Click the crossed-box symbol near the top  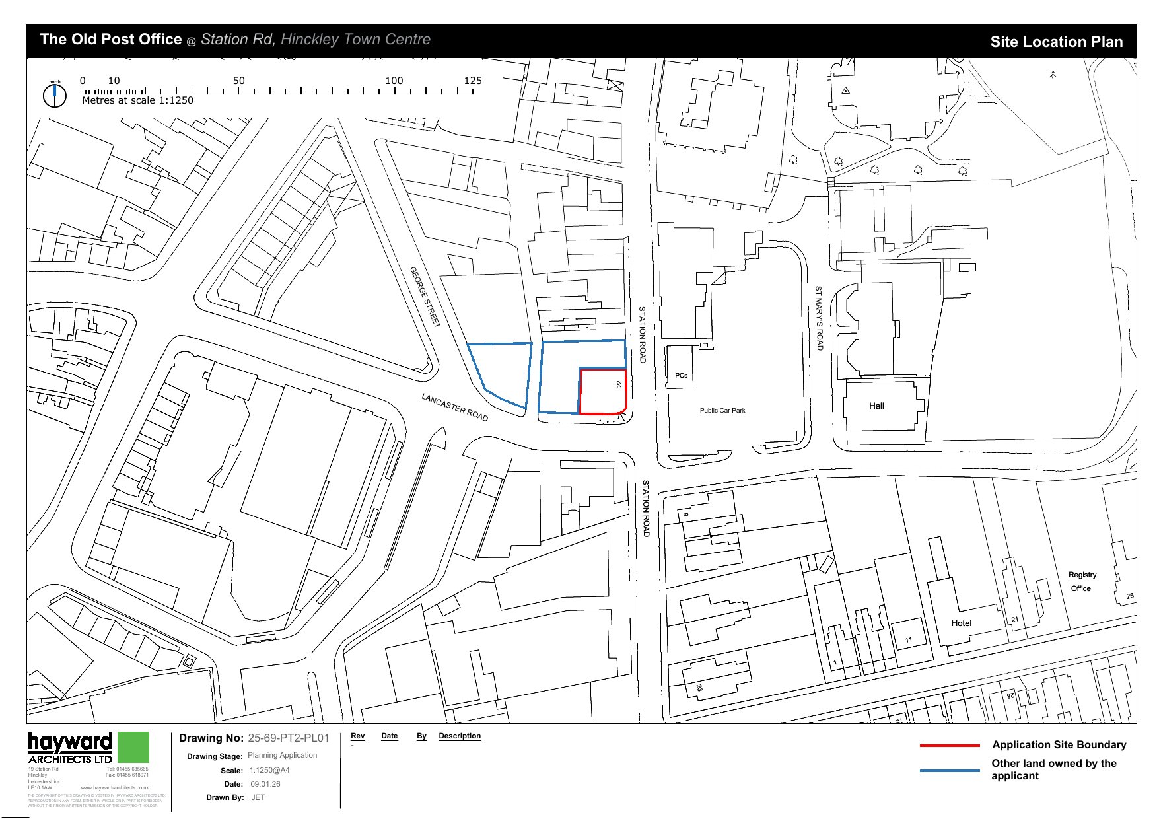[615, 85]
